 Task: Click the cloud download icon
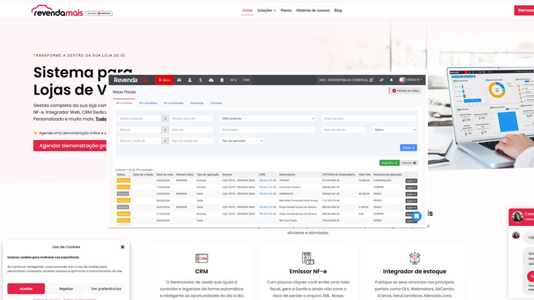(x=211, y=80)
